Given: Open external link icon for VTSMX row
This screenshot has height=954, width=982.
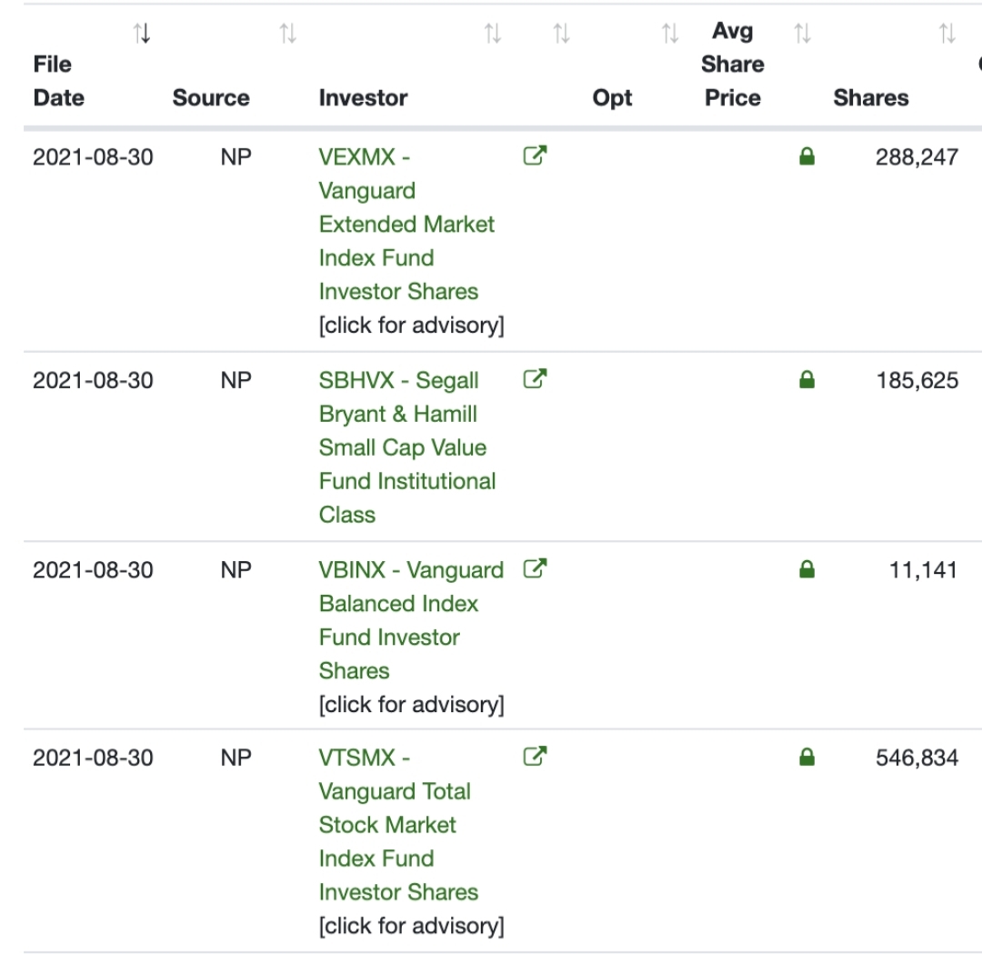Looking at the screenshot, I should 535,756.
